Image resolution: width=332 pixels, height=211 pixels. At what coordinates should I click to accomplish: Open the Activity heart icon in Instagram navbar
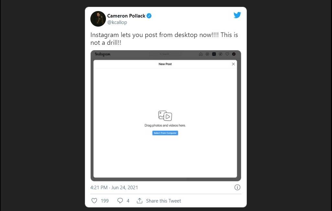click(227, 54)
